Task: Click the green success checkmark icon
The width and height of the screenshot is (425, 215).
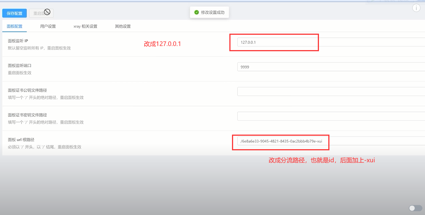Action: click(x=196, y=12)
